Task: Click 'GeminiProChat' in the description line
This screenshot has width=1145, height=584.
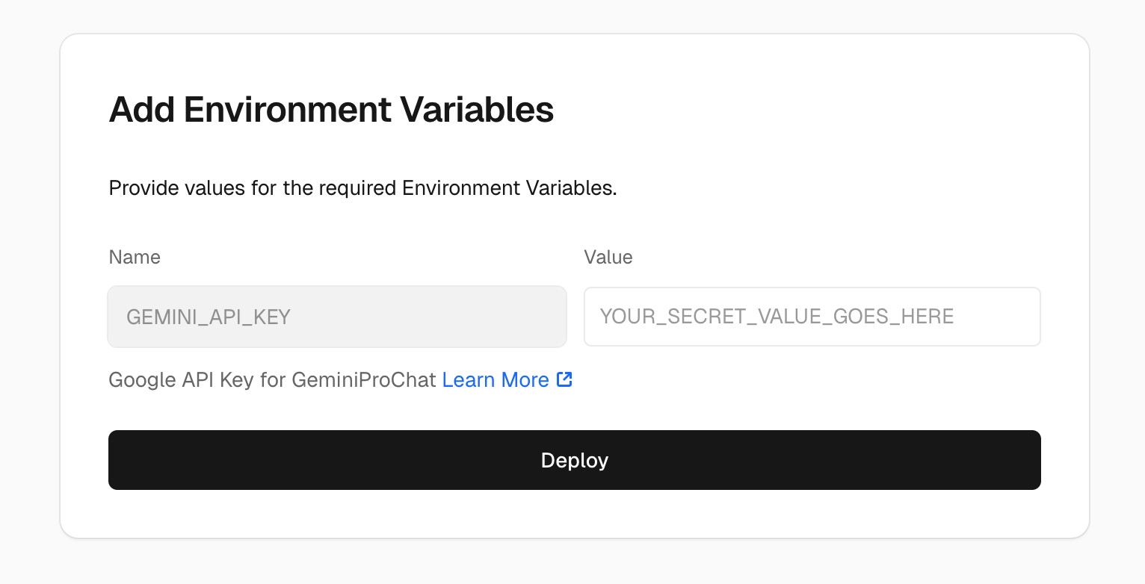Action: point(363,380)
